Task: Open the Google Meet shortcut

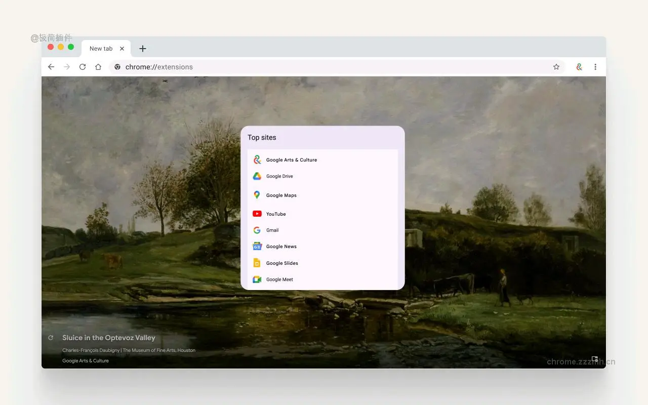Action: [279, 279]
